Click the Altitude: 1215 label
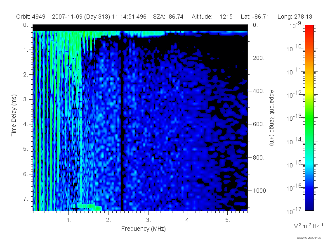This screenshot has height=248, width=330. tap(212, 17)
